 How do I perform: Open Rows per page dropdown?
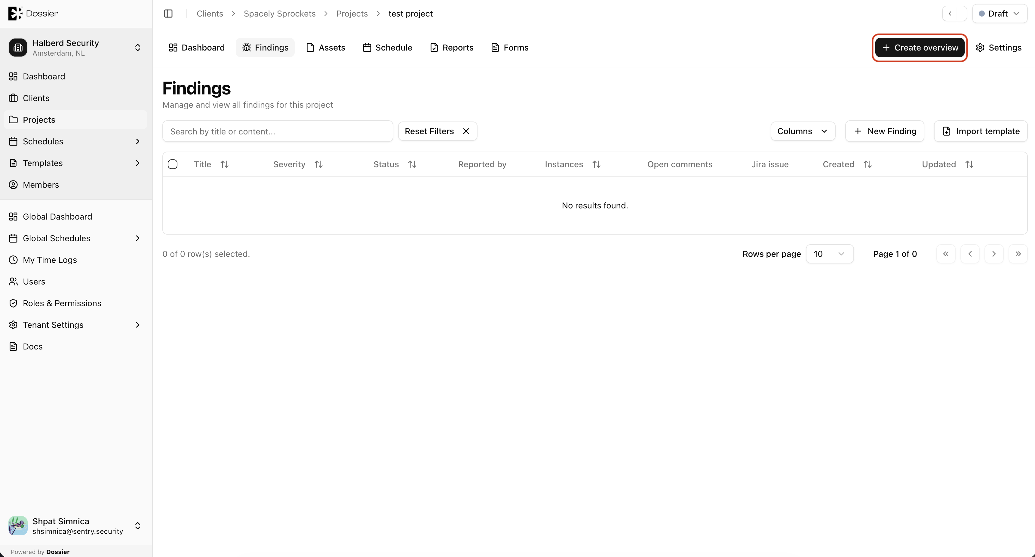pyautogui.click(x=830, y=254)
